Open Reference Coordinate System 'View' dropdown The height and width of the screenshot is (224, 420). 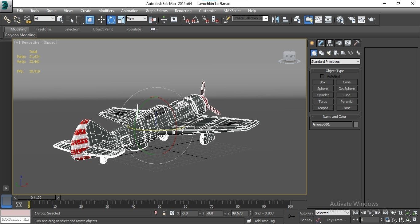click(x=137, y=18)
